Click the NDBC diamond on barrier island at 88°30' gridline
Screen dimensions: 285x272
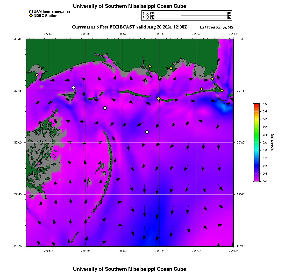click(159, 99)
